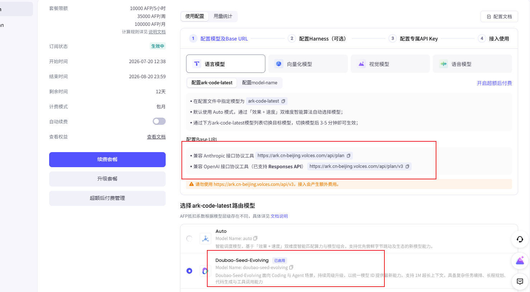The image size is (530, 292).
Task: Switch to 配置model-name sub-tab
Action: tap(260, 83)
